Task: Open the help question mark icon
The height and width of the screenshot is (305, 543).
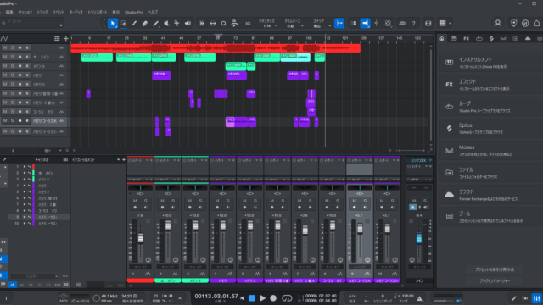Action: (413, 24)
